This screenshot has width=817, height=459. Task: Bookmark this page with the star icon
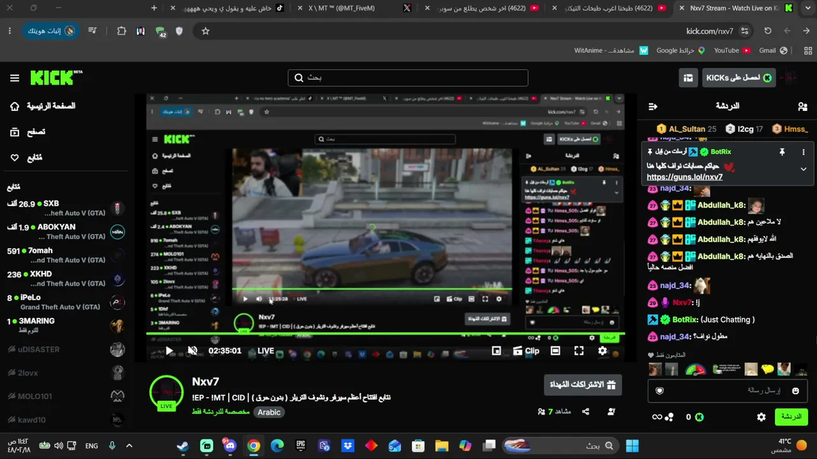(206, 31)
